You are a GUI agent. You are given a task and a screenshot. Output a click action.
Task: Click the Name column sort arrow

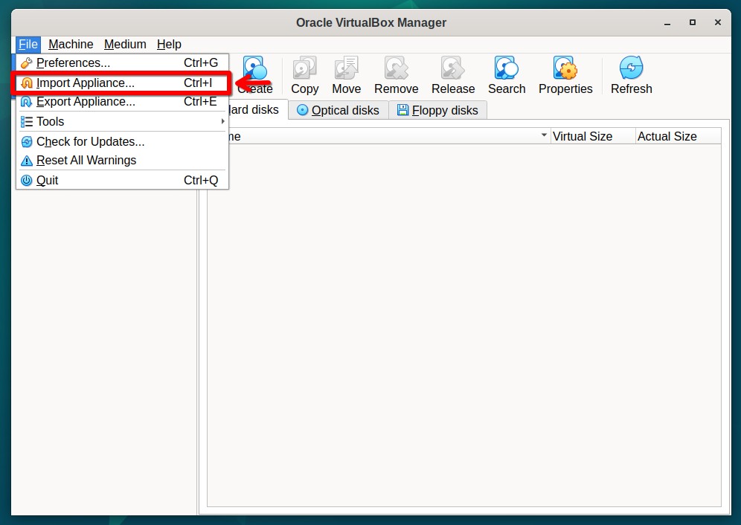pyautogui.click(x=544, y=135)
